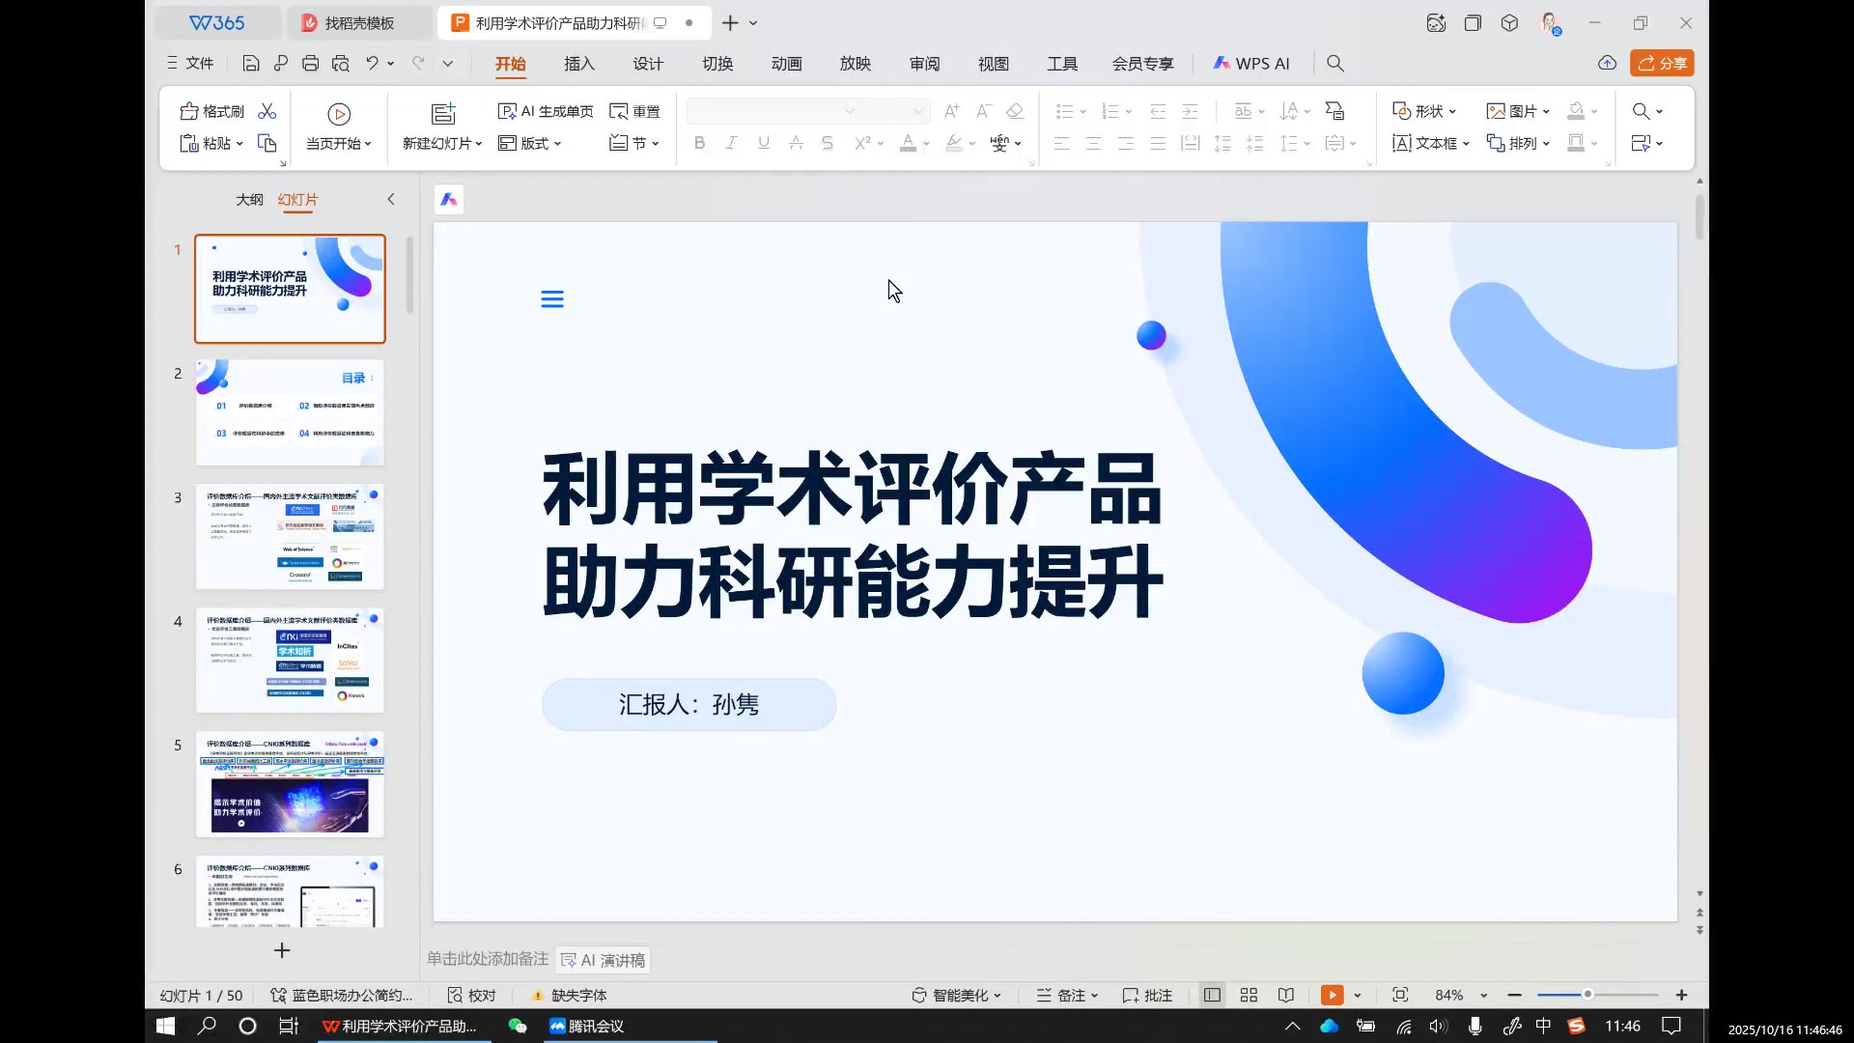The height and width of the screenshot is (1043, 1854).
Task: Click the New Slide (新建幻灯片) icon
Action: 443,114
